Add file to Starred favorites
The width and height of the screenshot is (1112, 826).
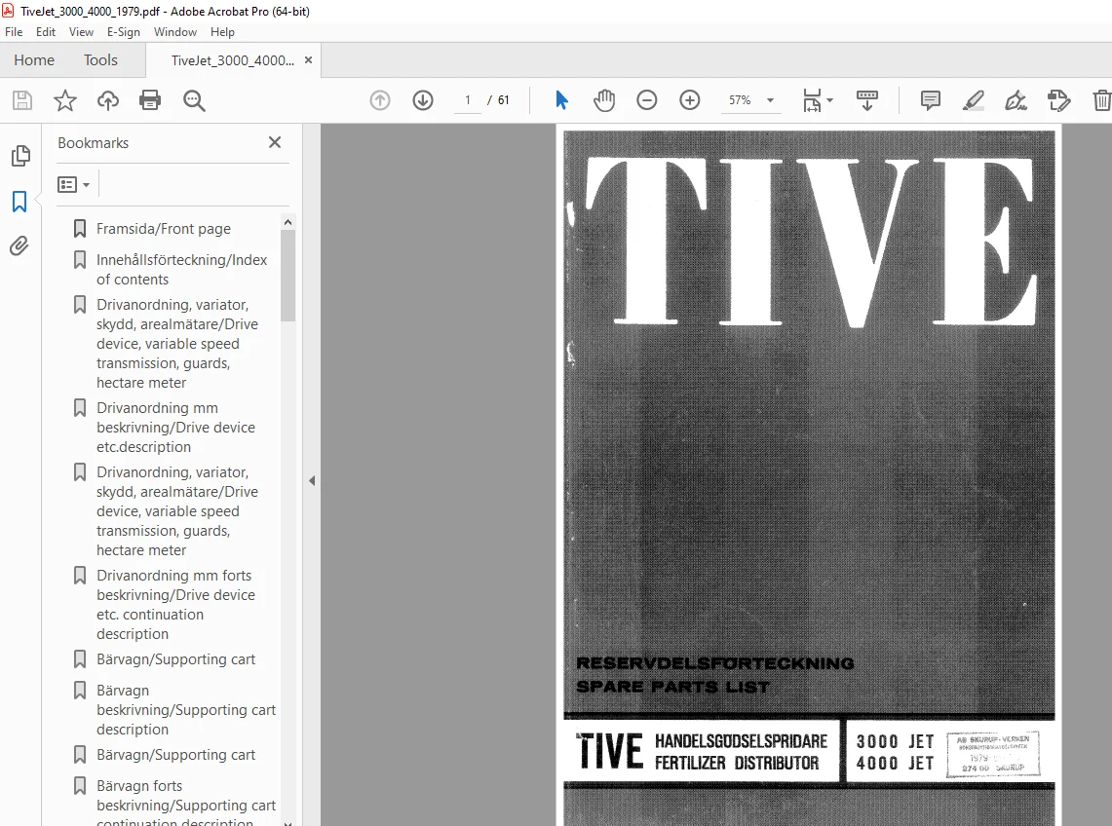click(x=65, y=100)
